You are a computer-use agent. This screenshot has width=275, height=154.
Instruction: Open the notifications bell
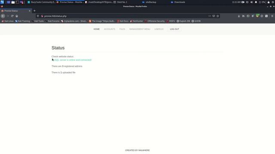(256, 2)
